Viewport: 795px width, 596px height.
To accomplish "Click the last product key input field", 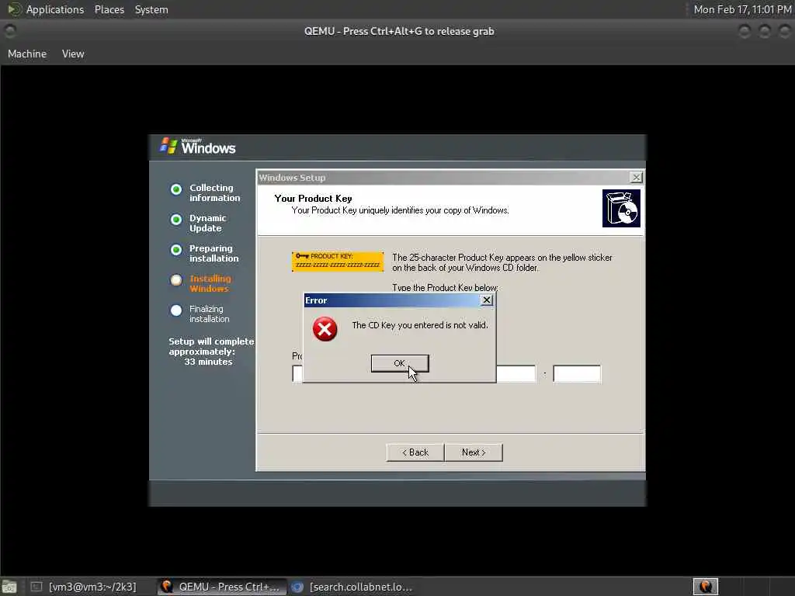I will point(577,373).
